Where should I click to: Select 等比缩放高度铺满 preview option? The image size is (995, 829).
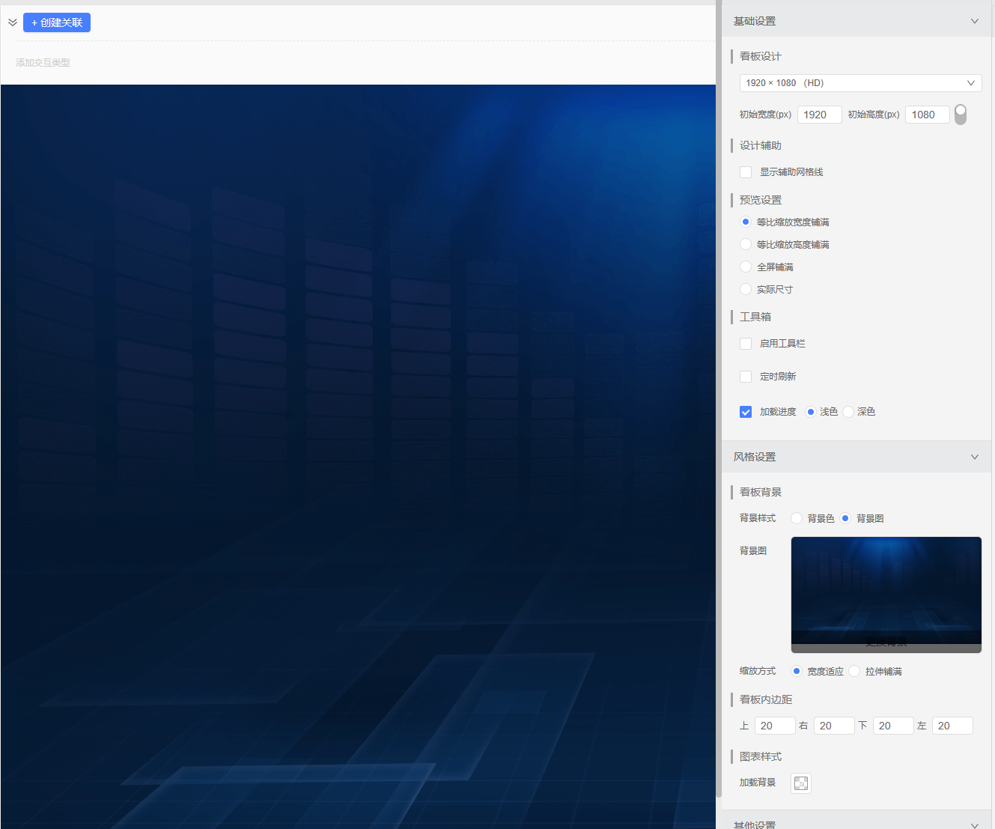746,244
